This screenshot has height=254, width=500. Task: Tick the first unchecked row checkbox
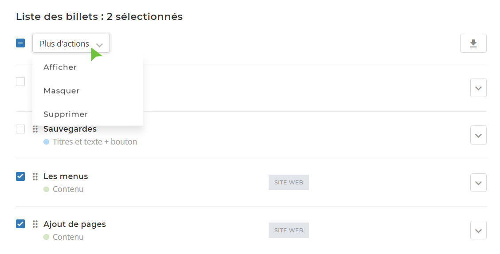click(20, 82)
